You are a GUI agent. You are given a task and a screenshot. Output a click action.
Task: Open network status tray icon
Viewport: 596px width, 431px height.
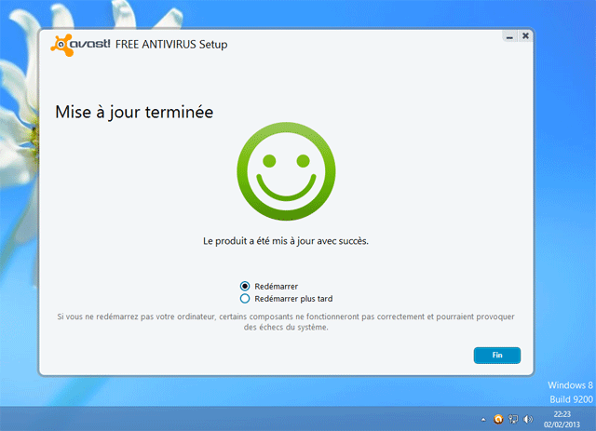[x=513, y=419]
